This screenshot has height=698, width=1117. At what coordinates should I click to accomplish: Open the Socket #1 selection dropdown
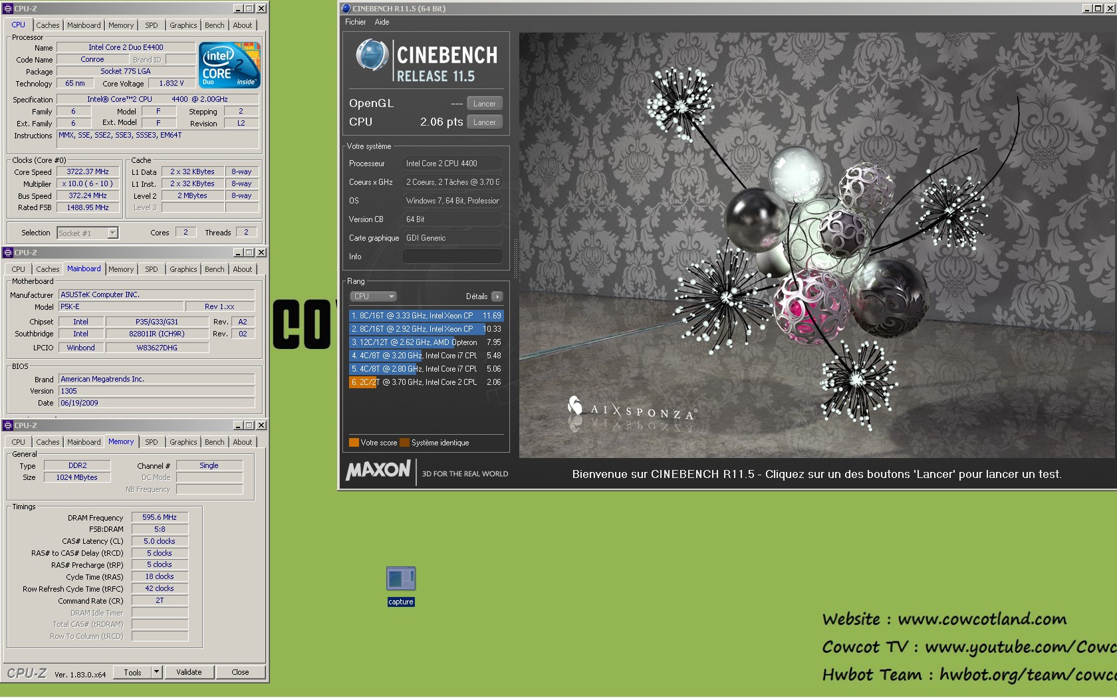pos(87,233)
